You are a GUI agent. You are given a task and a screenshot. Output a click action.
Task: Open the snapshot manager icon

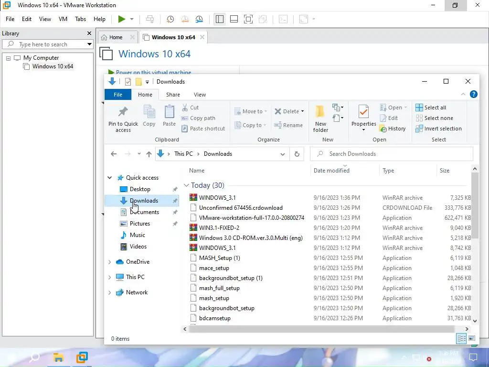(199, 19)
